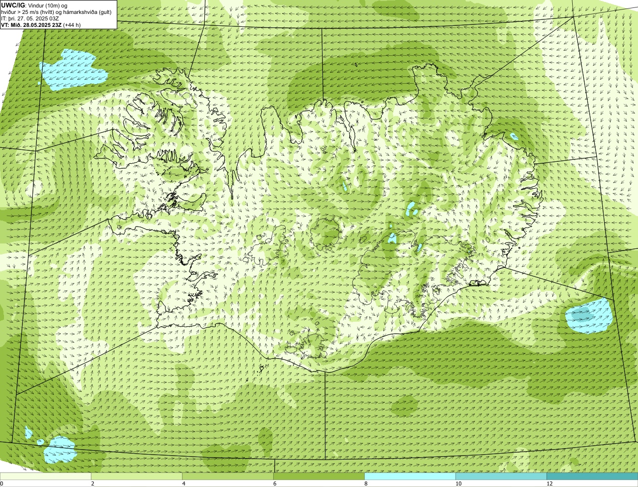Click the initial time 'IT: þri. 27. 05. 2025 03Z'
Image resolution: width=638 pixels, height=487 pixels.
point(30,18)
